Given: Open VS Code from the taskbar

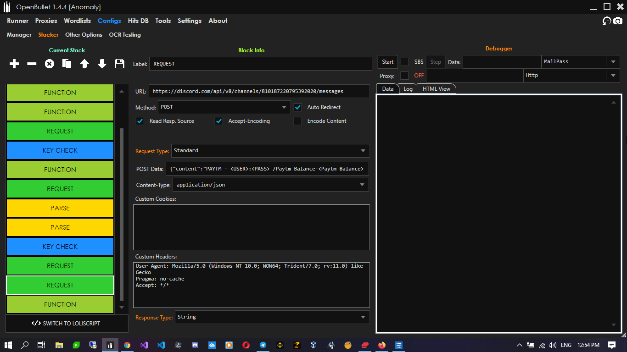Looking at the screenshot, I should click(x=161, y=345).
